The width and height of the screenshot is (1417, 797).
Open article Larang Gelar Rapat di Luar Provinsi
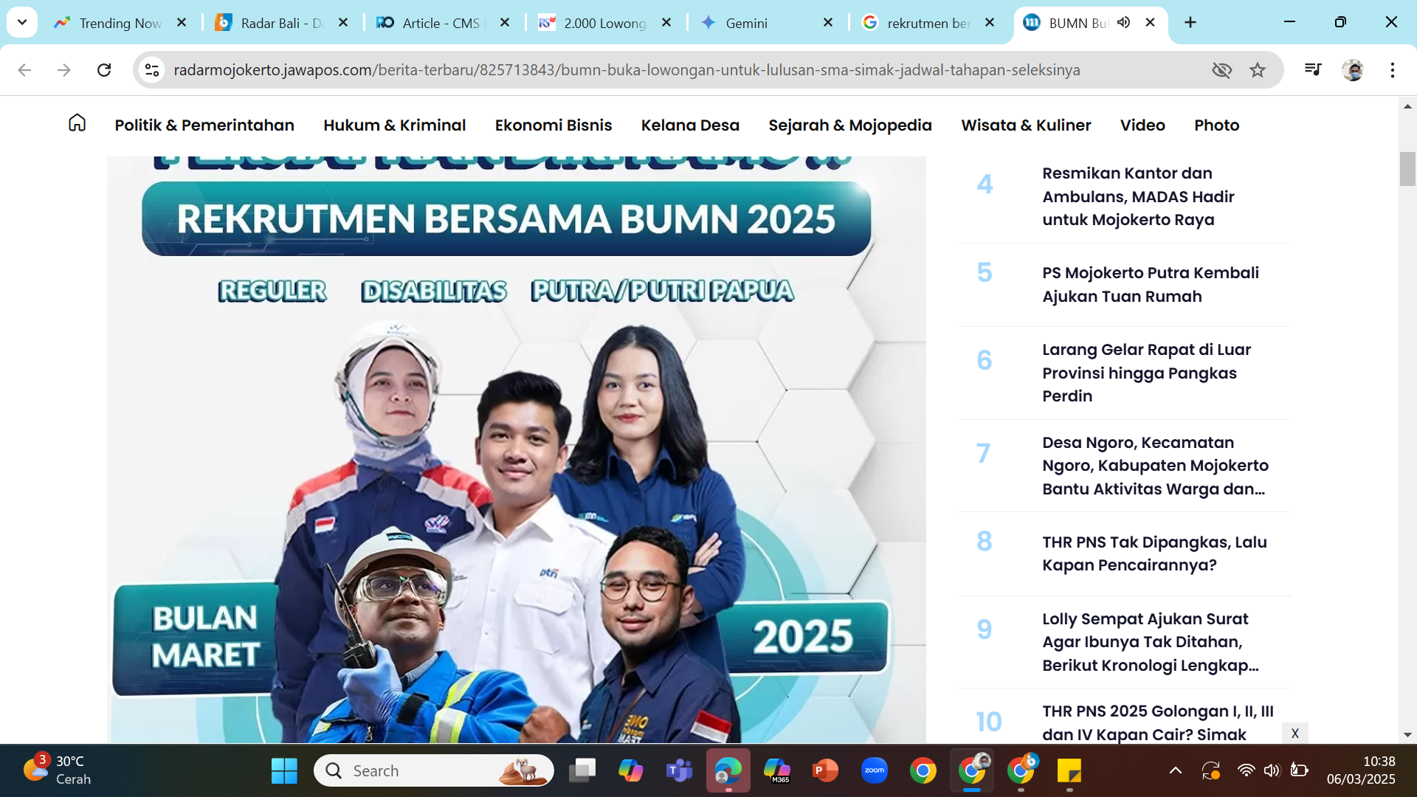(1146, 373)
